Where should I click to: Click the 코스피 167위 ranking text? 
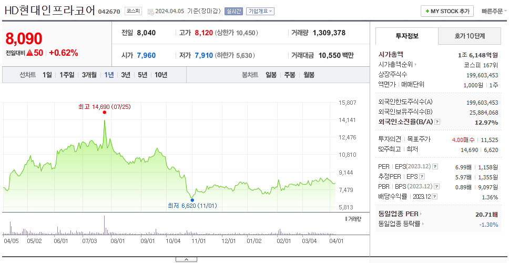(481, 65)
